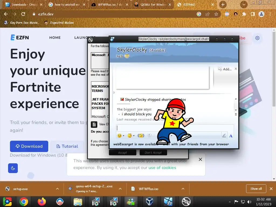Click the Add contact icon in messenger
276x207 pixels.
pyautogui.click(x=225, y=69)
